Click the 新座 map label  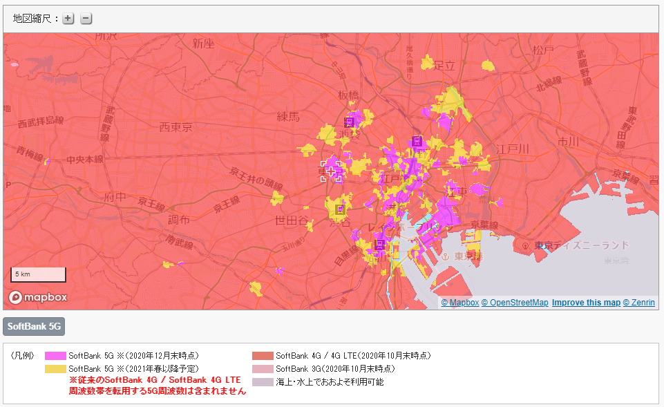click(x=203, y=44)
